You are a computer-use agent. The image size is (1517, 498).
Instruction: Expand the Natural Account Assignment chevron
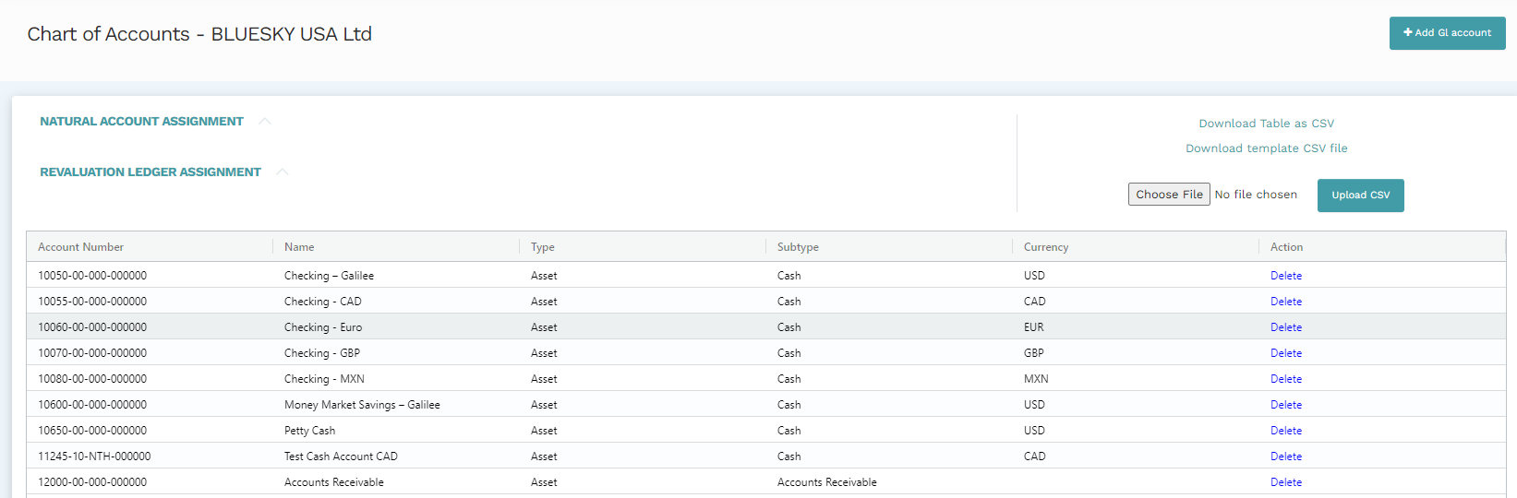(265, 122)
